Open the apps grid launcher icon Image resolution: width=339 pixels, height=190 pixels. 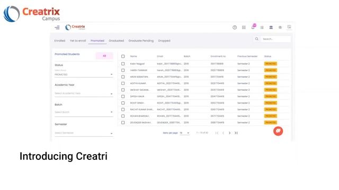click(244, 27)
